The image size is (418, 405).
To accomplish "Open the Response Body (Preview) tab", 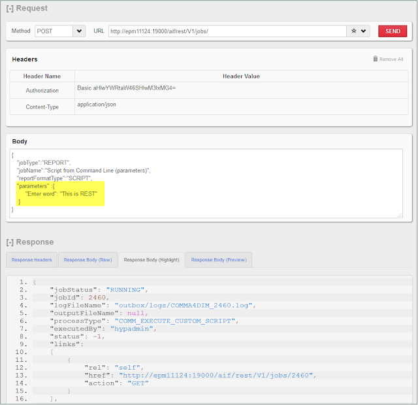I will (x=219, y=260).
